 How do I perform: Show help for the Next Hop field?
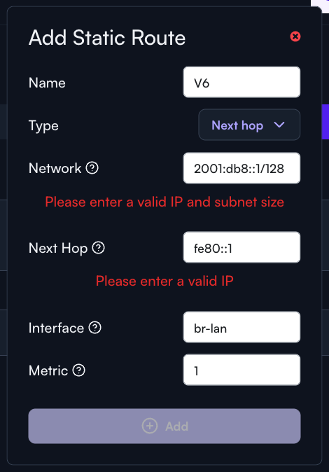98,248
